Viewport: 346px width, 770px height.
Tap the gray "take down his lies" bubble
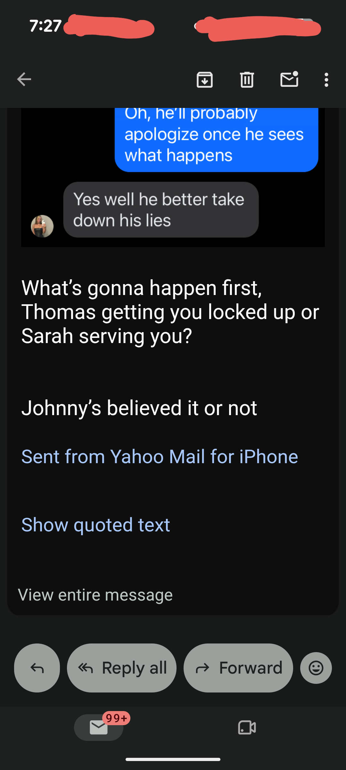(x=161, y=210)
